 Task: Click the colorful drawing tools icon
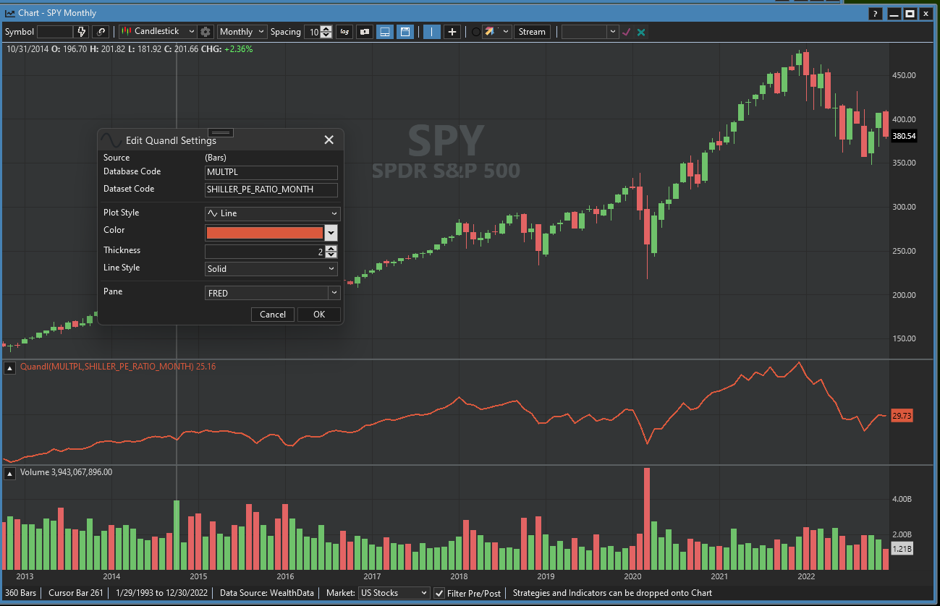click(490, 32)
